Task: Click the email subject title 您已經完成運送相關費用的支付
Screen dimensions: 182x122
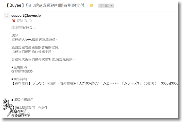Action: pyautogui.click(x=55, y=5)
